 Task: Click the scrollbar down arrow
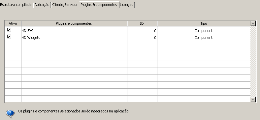(253, 100)
